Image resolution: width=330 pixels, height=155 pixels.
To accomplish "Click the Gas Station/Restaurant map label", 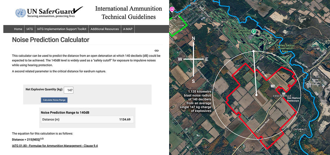I will point(293,99).
